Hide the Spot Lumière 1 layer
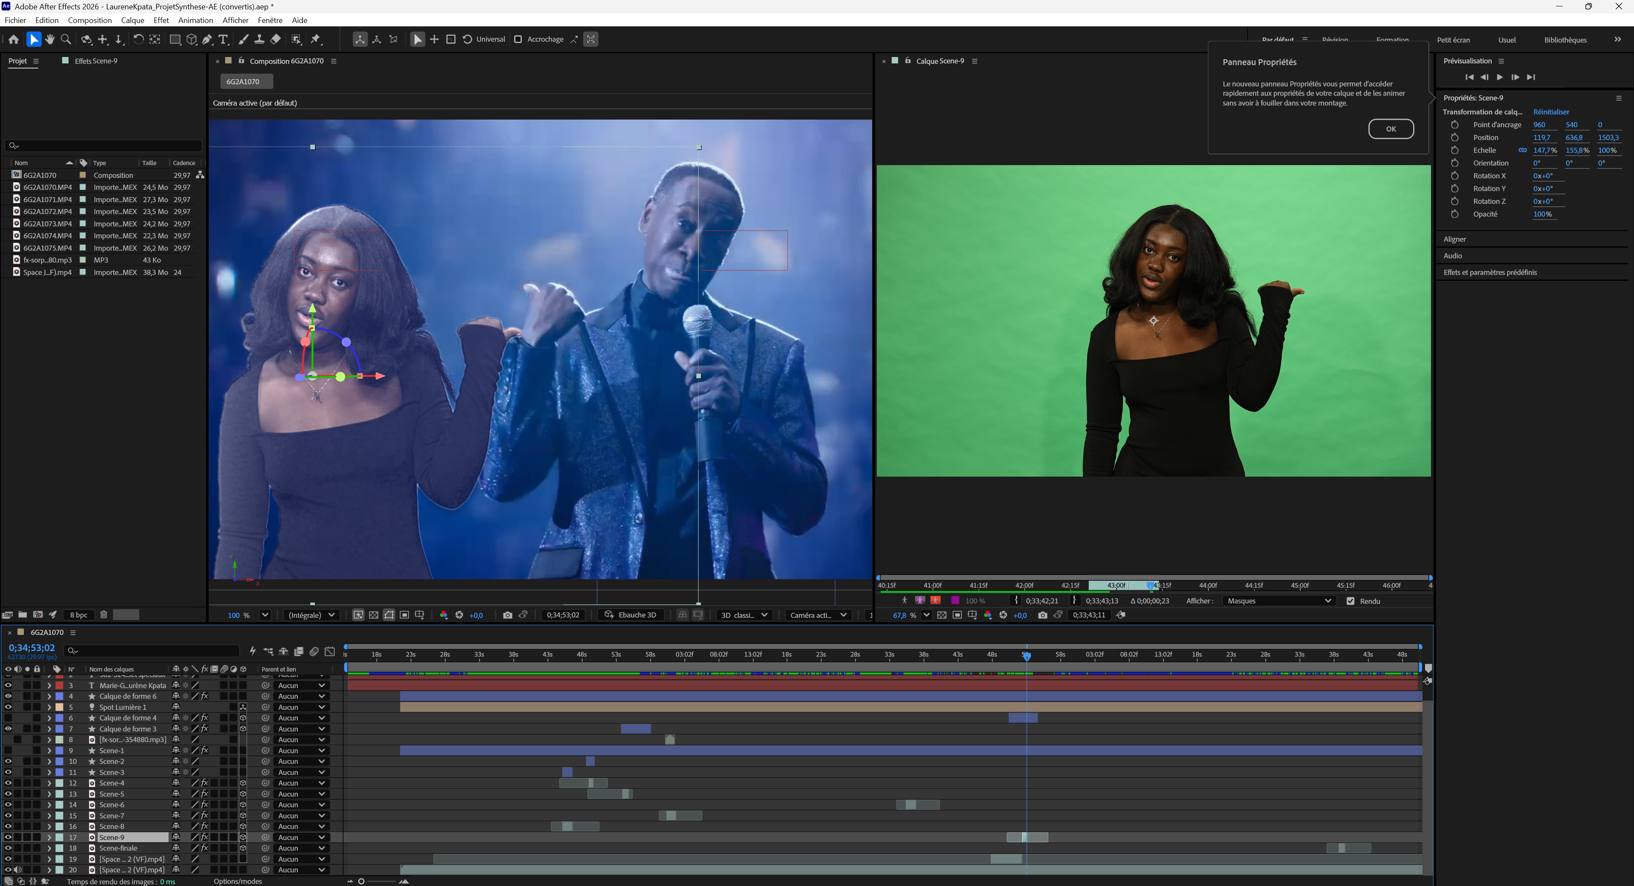Screen dimensions: 1634x886 tap(8, 707)
